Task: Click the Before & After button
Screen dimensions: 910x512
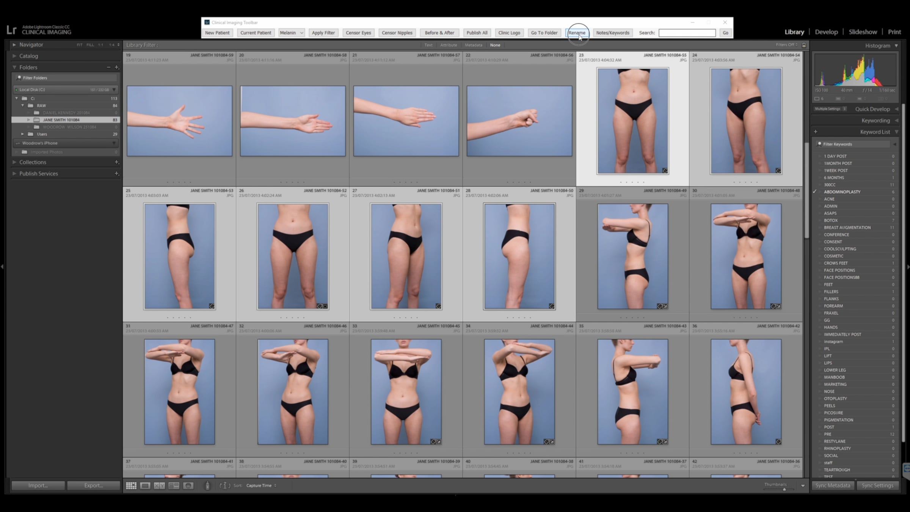Action: [439, 33]
